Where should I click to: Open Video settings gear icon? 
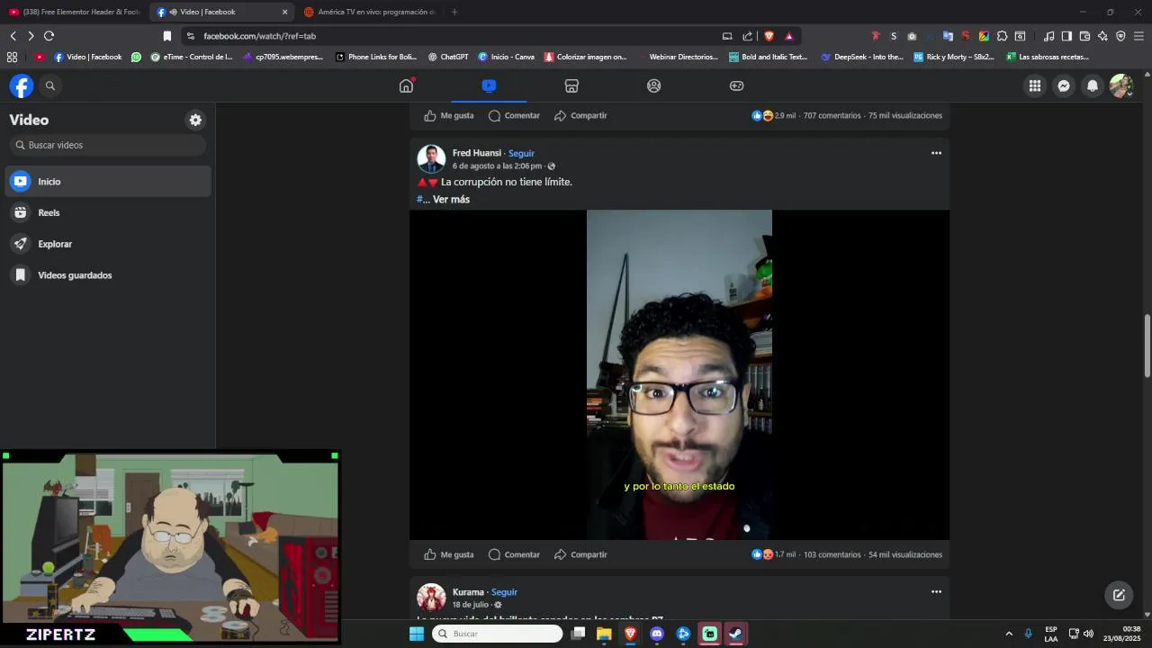pos(195,120)
